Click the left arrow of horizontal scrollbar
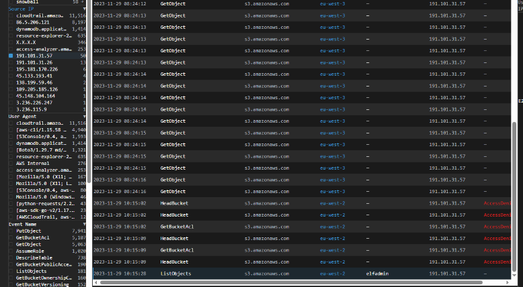Screen dimensions: 523x287 tap(95, 283)
